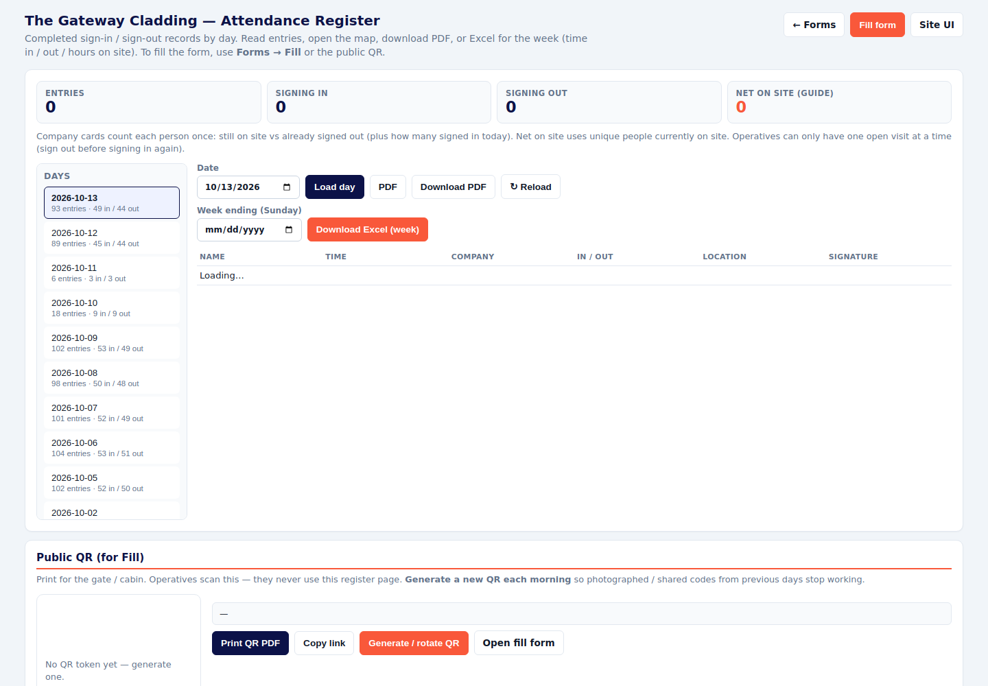Generate or rotate the QR code
The height and width of the screenshot is (686, 988).
click(414, 643)
